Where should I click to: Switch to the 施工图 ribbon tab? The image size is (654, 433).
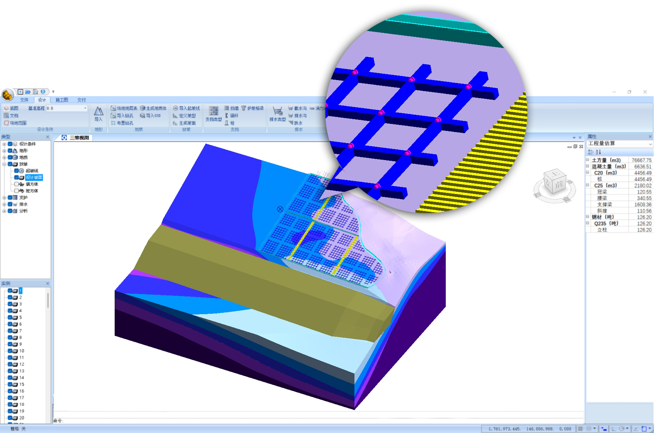tap(62, 100)
